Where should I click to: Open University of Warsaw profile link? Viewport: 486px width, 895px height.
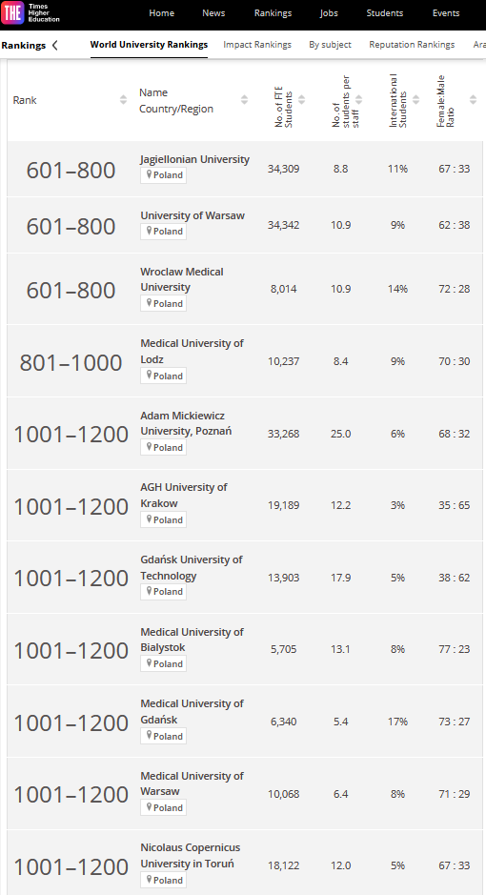coord(192,215)
